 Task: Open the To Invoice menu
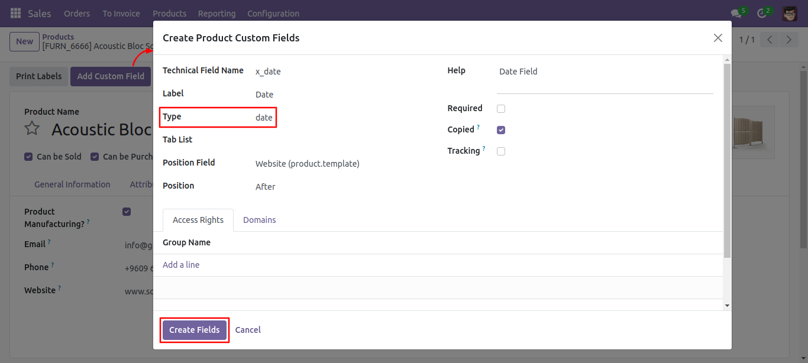pos(121,13)
